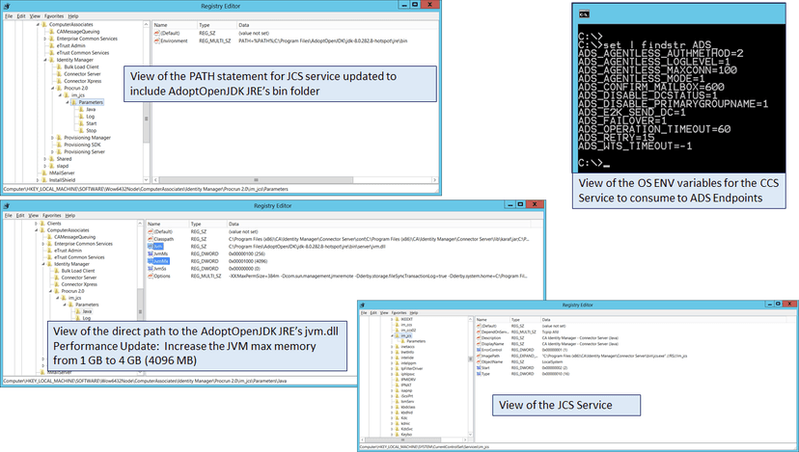Open the Edit menu in the Java-key Registry Editor

point(20,215)
